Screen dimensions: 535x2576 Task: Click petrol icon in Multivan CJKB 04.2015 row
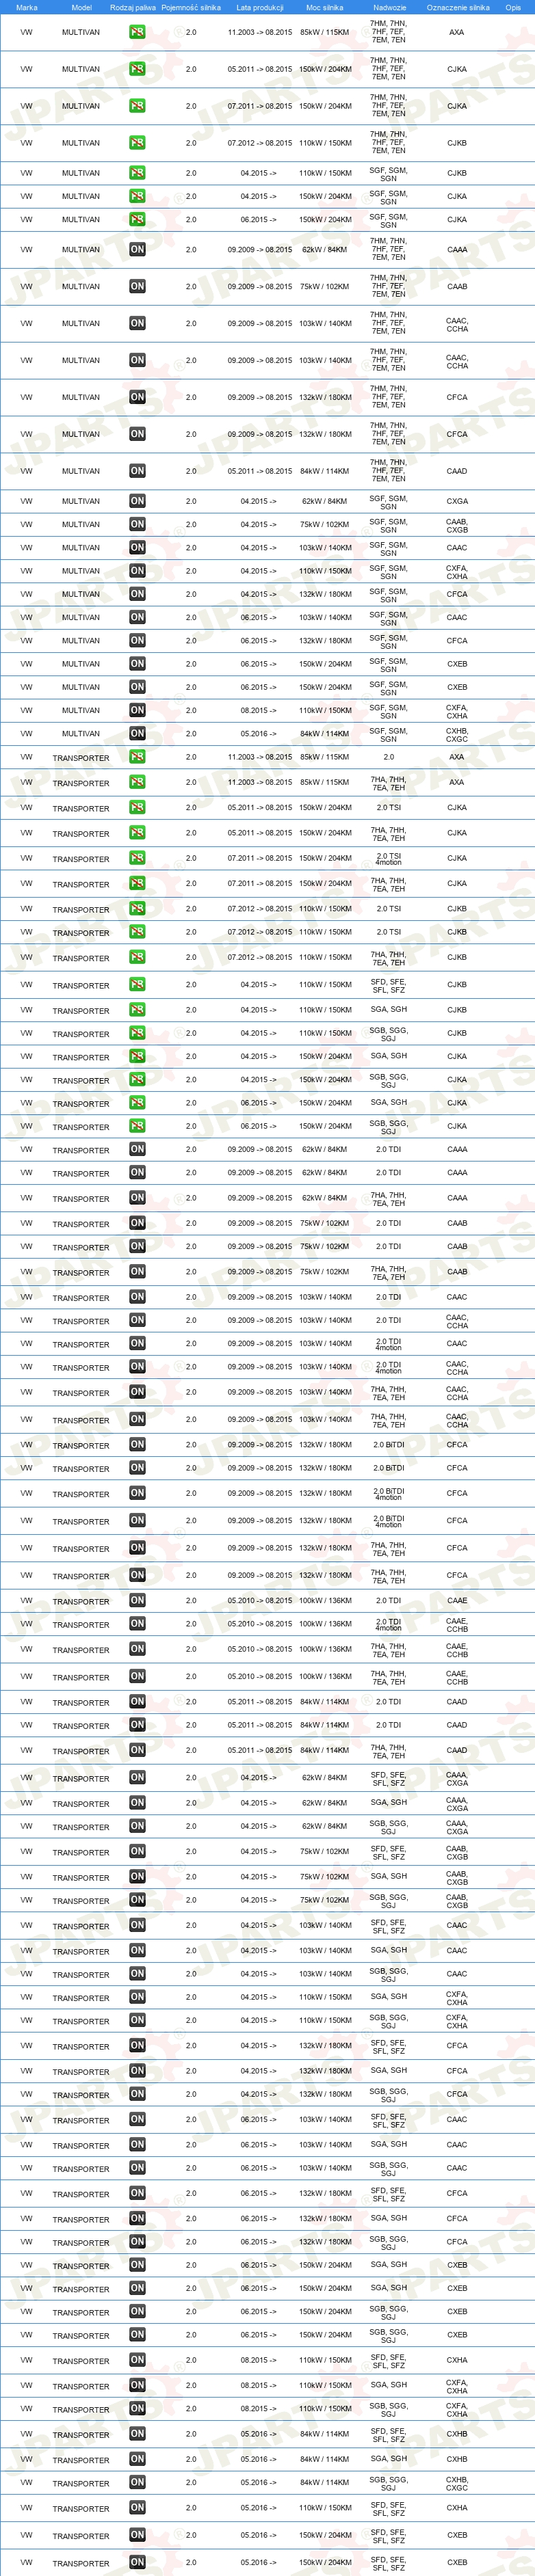(x=137, y=173)
